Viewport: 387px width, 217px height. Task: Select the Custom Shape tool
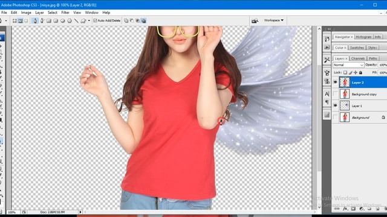[x=83, y=21]
